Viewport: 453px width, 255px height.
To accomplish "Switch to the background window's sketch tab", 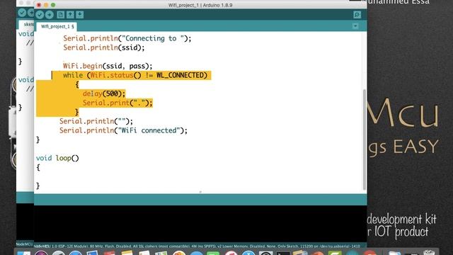I will (27, 24).
